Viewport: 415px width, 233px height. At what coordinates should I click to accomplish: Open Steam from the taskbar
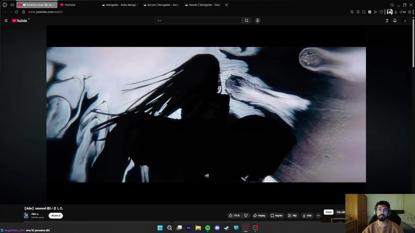tap(227, 228)
